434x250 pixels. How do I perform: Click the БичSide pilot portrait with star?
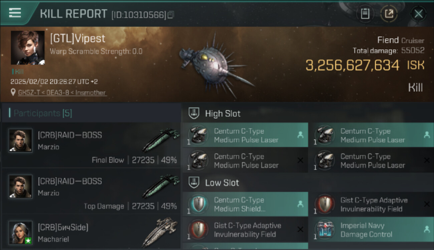[21, 233]
